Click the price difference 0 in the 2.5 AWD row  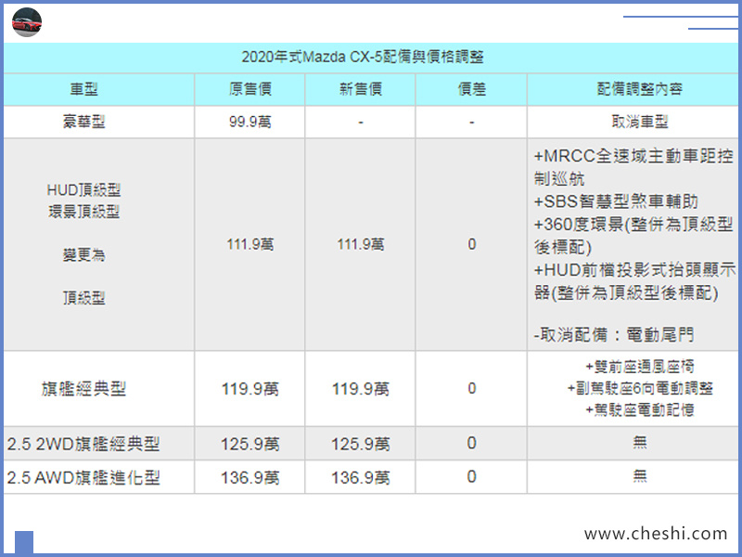click(472, 477)
